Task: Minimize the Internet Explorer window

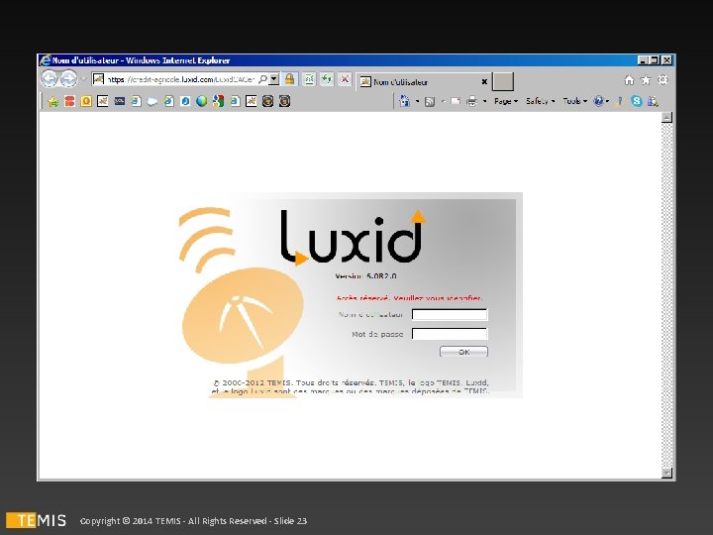Action: tap(643, 60)
